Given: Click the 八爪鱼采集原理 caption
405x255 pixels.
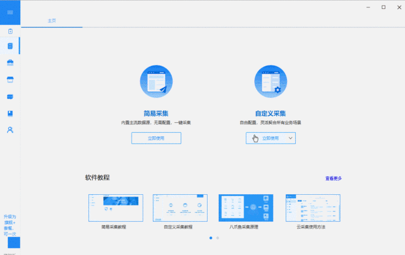Looking at the screenshot, I should pyautogui.click(x=244, y=227).
